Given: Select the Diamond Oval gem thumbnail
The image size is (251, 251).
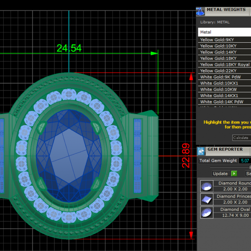Looking at the screenshot, I should [x=207, y=213].
